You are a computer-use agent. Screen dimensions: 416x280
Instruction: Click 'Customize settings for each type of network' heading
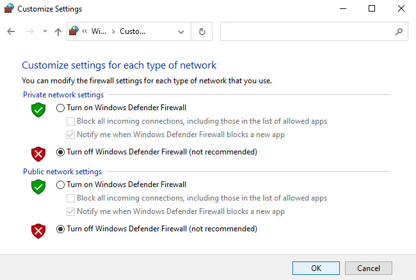click(119, 65)
